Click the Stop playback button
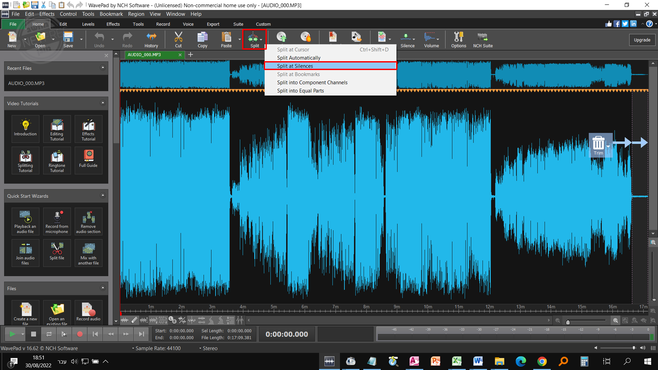The width and height of the screenshot is (658, 370). tap(34, 334)
